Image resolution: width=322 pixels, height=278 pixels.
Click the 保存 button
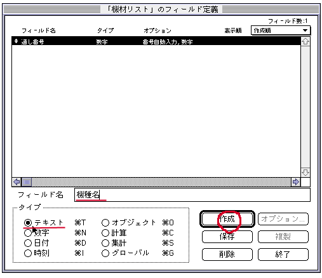point(227,237)
